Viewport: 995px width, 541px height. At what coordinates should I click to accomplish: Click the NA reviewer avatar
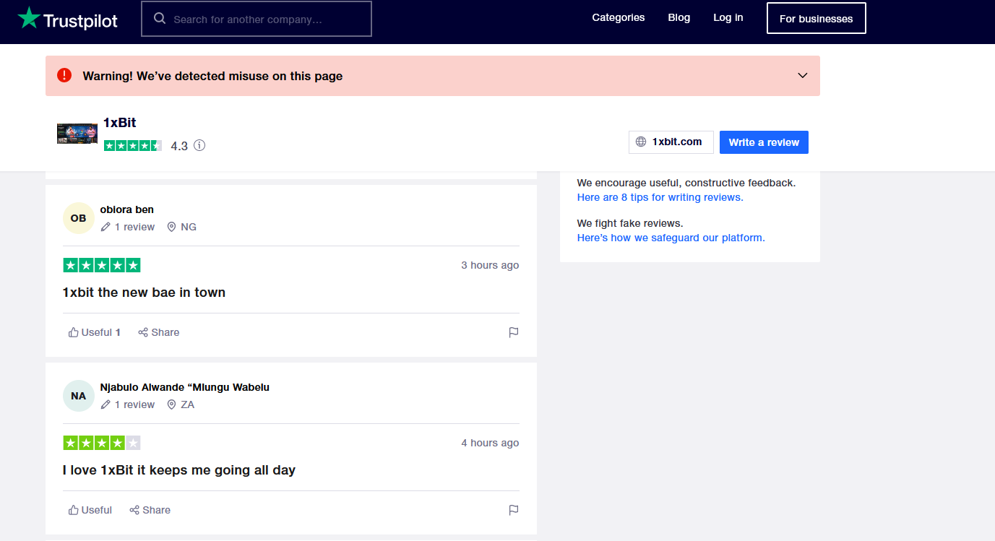click(79, 396)
